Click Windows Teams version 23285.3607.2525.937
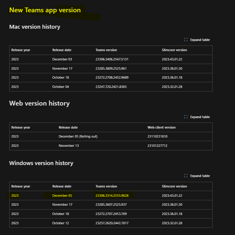Image resolution: width=235 pixels, height=235 pixels. click(x=111, y=205)
